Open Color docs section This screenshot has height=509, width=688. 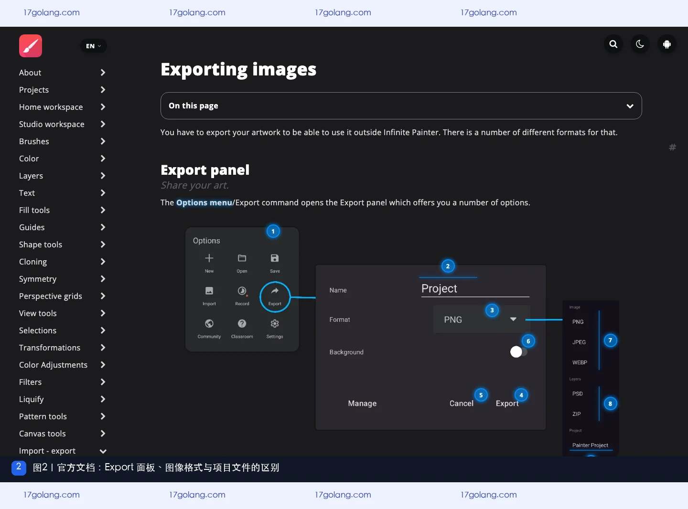[29, 159]
